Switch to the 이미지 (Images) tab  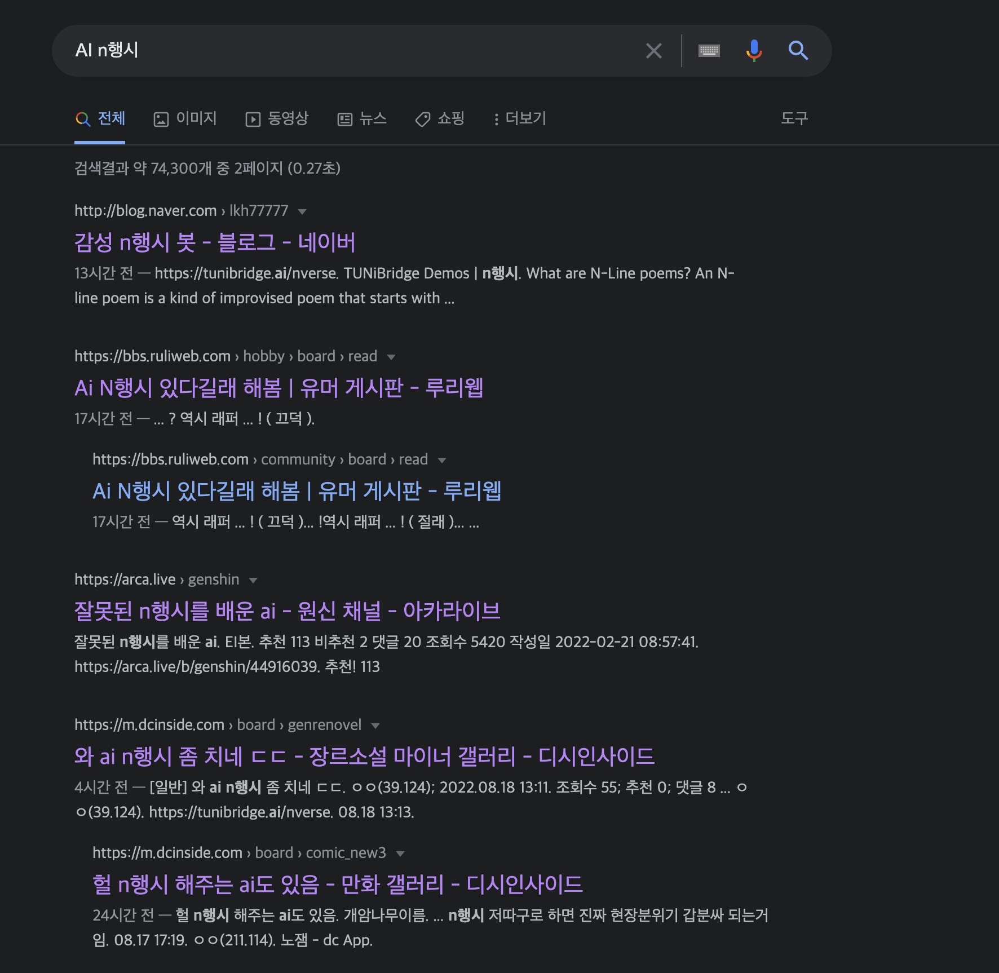click(185, 118)
